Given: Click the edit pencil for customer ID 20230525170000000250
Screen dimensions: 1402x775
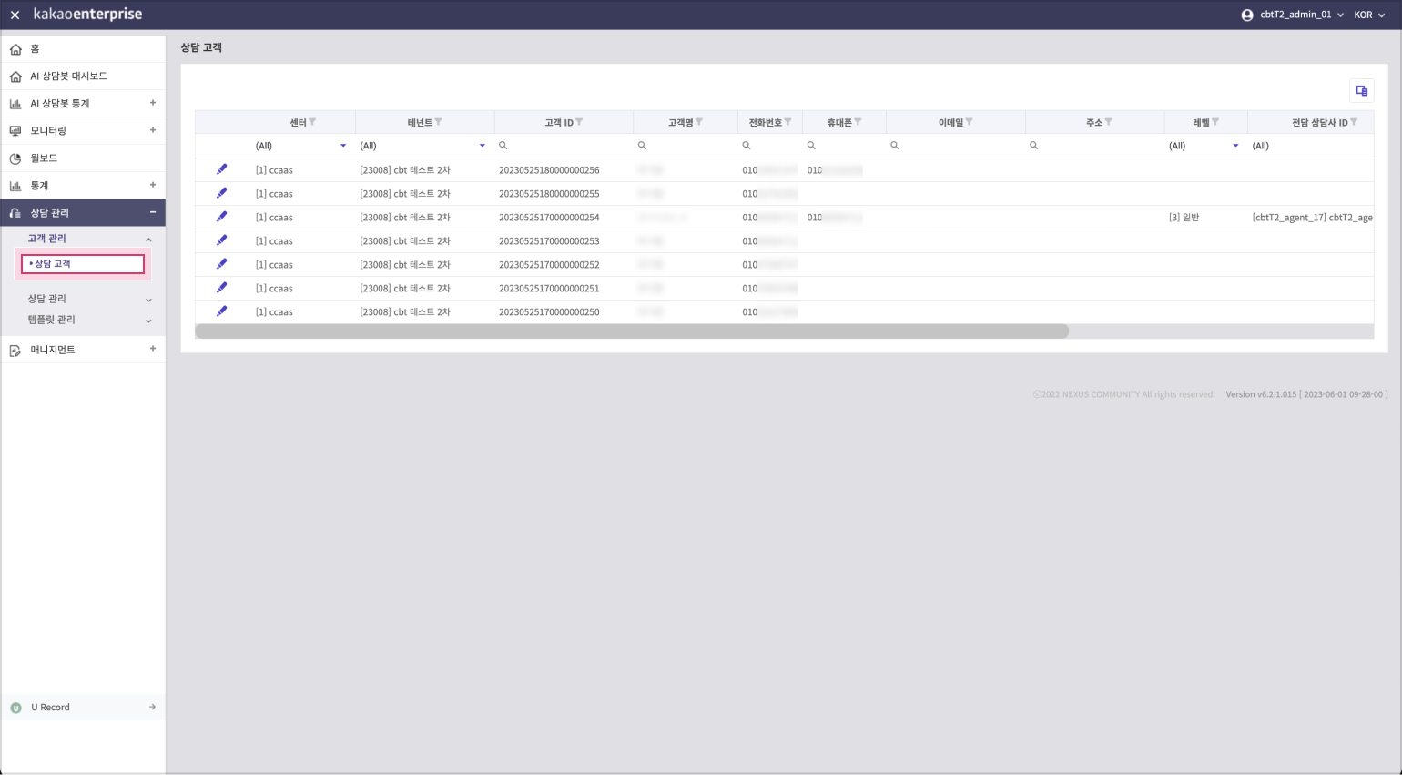Looking at the screenshot, I should pyautogui.click(x=221, y=311).
